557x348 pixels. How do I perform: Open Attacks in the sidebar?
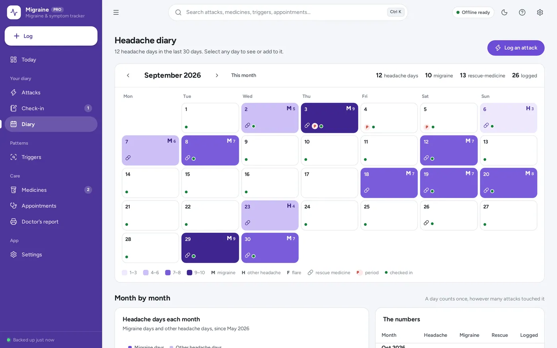click(51, 93)
